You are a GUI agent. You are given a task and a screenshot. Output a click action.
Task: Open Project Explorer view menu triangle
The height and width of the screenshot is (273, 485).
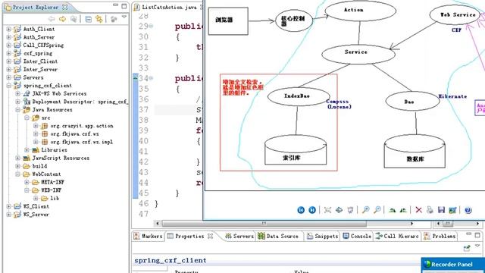(124, 17)
